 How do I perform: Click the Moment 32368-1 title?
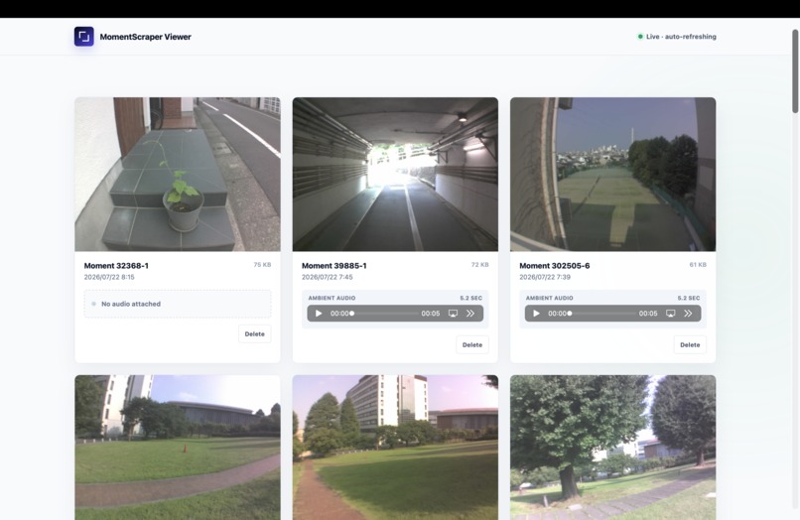point(116,265)
